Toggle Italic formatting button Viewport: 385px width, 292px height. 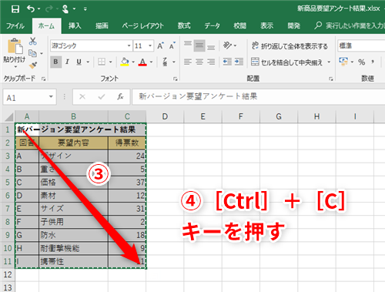click(x=67, y=62)
